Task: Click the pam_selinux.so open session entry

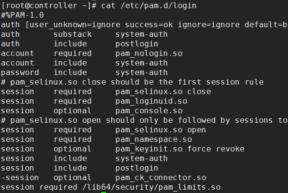Action: pos(160,130)
